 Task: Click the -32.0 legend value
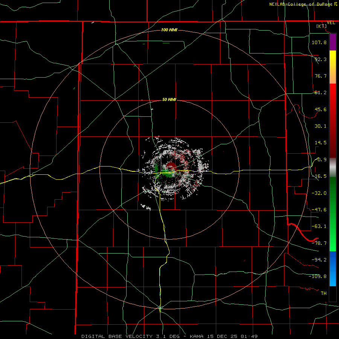[x=319, y=193]
